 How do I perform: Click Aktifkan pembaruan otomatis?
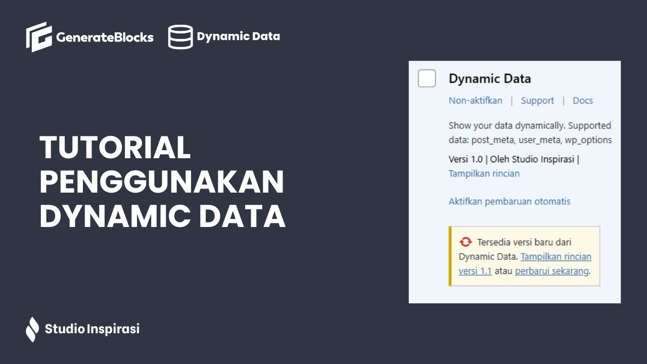(x=510, y=201)
